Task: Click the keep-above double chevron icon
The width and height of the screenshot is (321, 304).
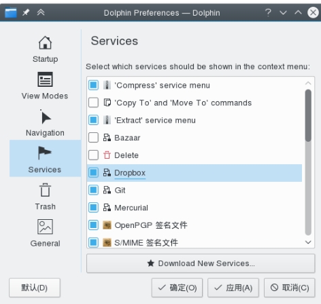Action: pyautogui.click(x=41, y=12)
